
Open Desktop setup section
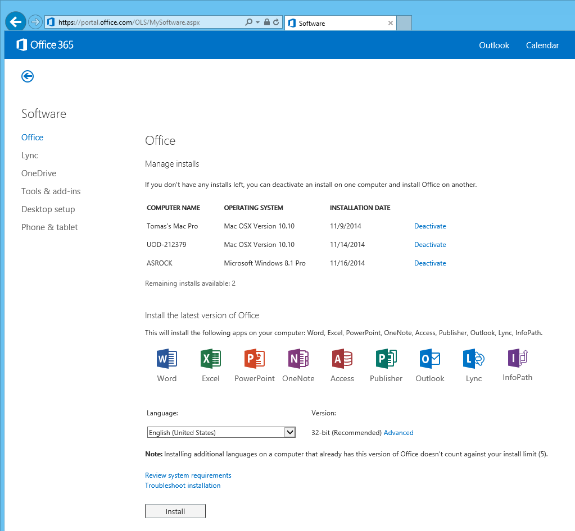(48, 209)
